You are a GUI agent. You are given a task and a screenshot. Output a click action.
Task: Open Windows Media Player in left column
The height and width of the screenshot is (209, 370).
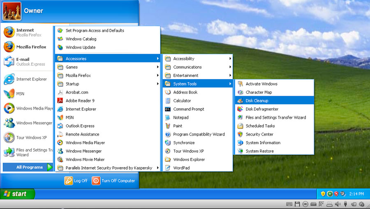pyautogui.click(x=28, y=108)
